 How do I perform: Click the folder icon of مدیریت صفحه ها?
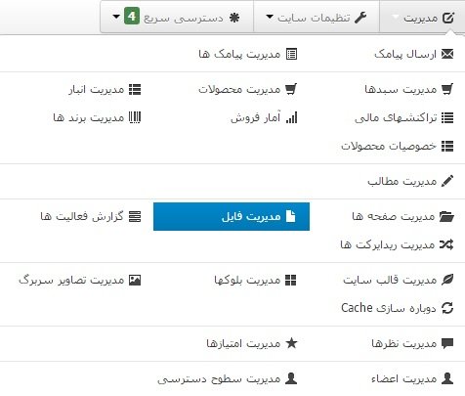point(446,216)
